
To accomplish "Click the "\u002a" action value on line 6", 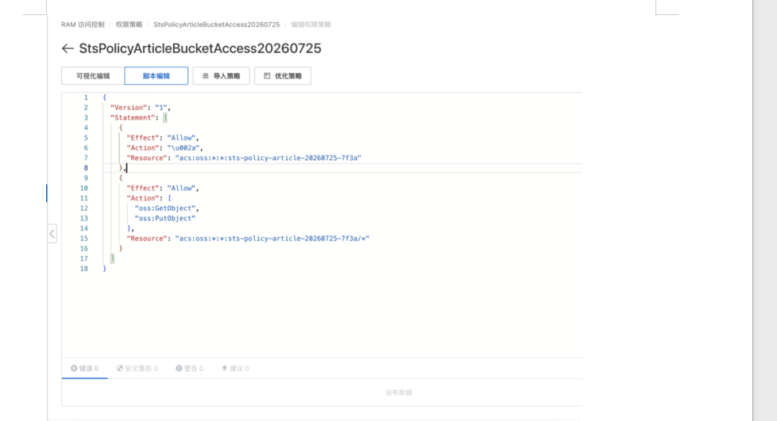I will click(x=184, y=147).
